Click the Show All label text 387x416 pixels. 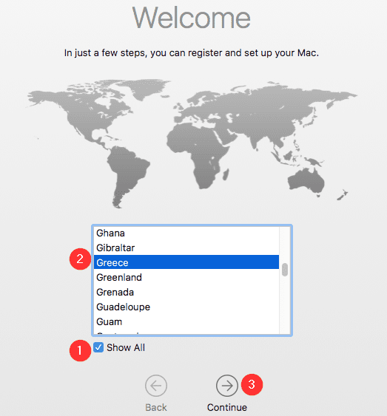pyautogui.click(x=126, y=347)
